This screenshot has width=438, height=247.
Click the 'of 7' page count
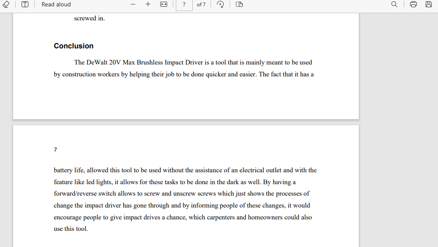point(201,5)
